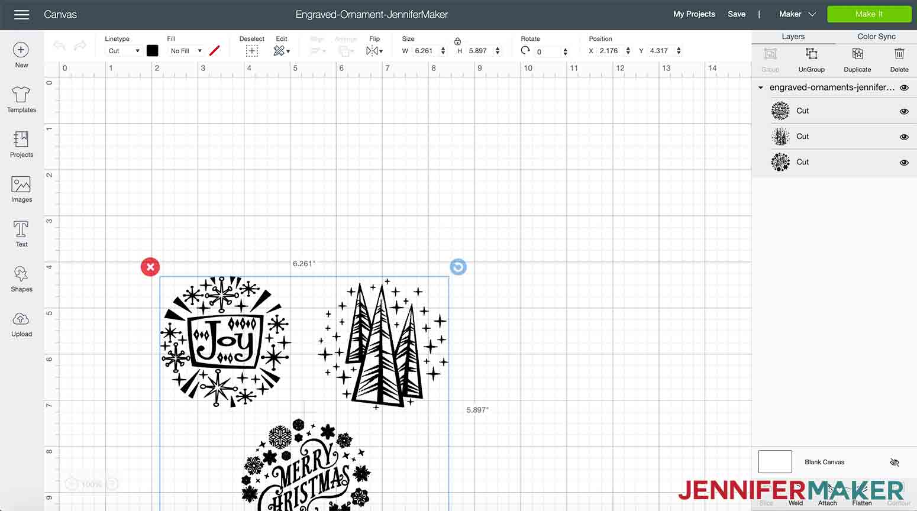Click the project title Engraved-Ornament-JenniferMaker
917x511 pixels.
(372, 14)
